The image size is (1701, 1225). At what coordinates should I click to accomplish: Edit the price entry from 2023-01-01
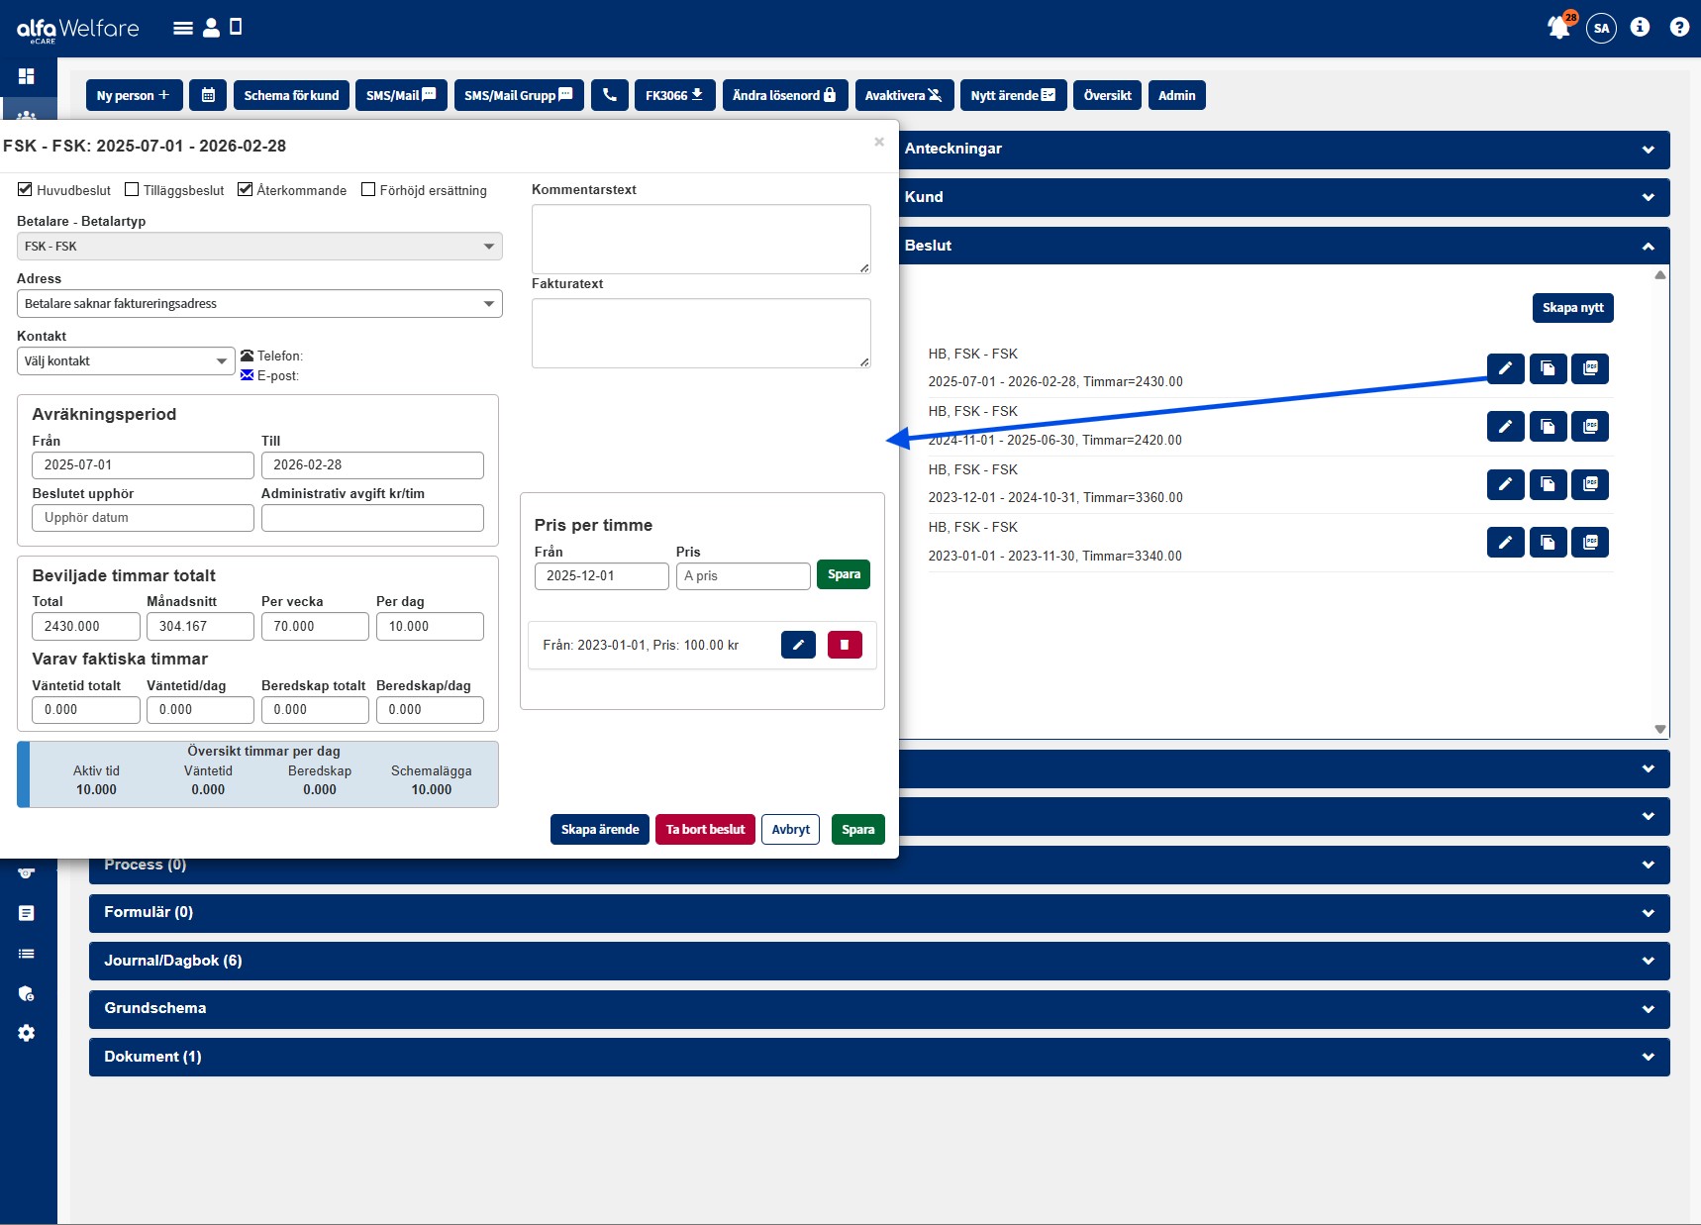pos(798,645)
